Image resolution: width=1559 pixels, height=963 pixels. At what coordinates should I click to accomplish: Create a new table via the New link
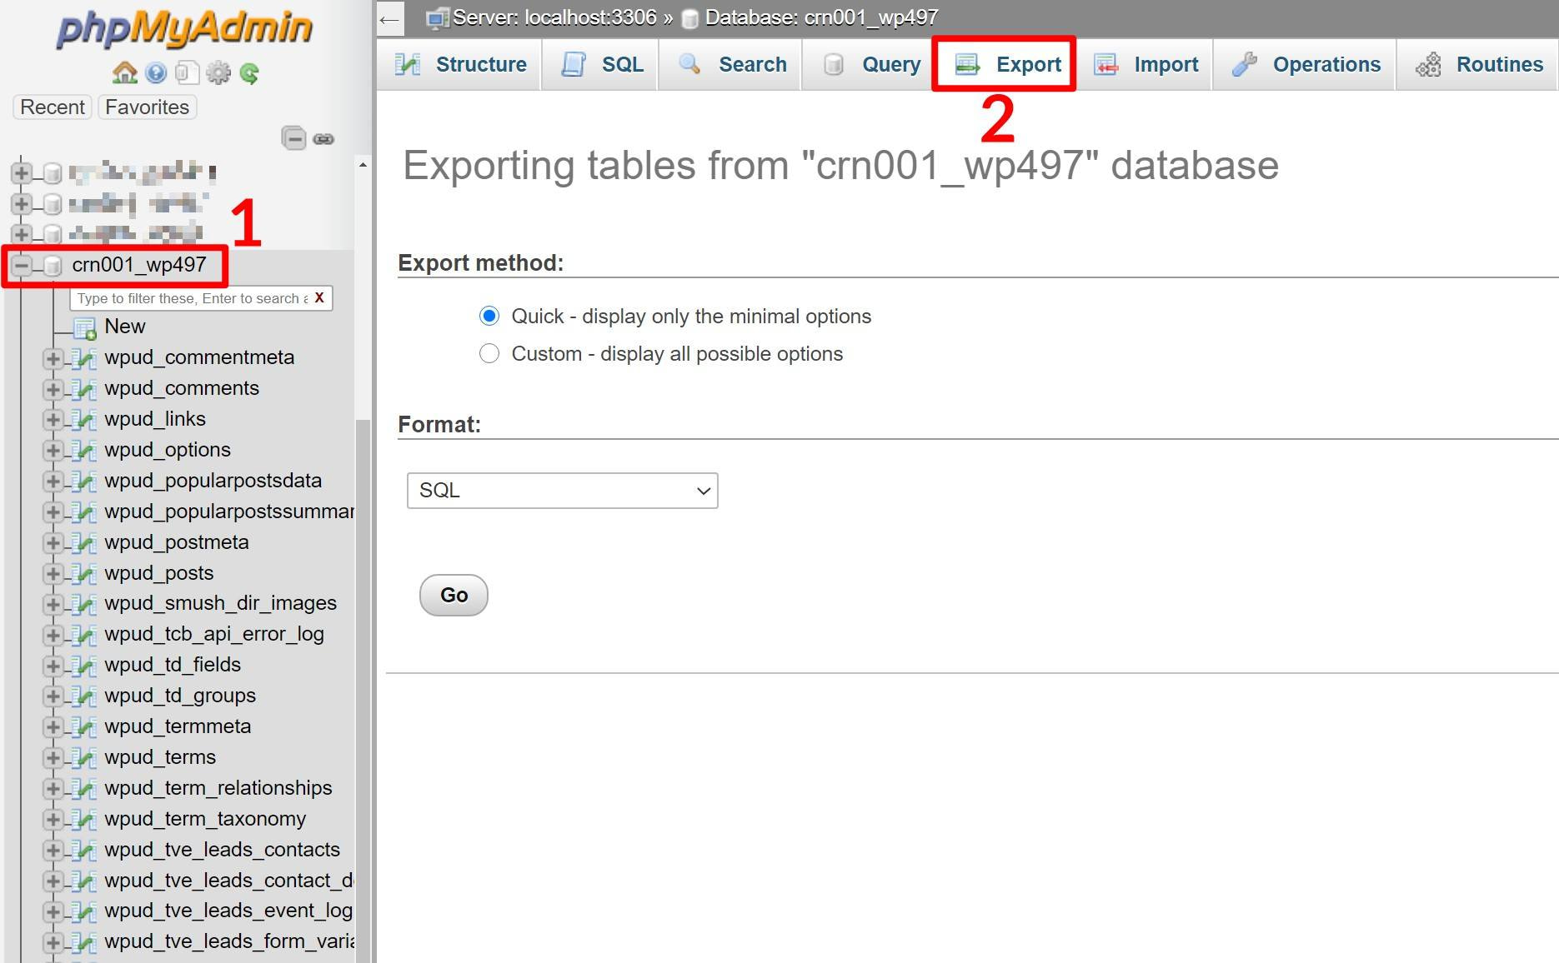(x=124, y=327)
